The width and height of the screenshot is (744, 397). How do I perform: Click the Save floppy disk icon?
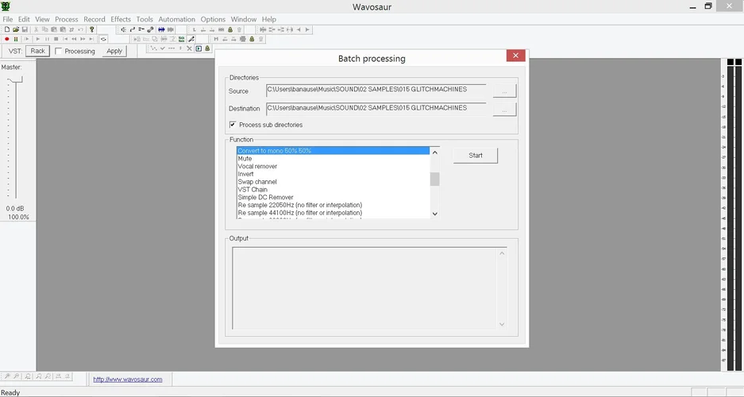(25, 29)
